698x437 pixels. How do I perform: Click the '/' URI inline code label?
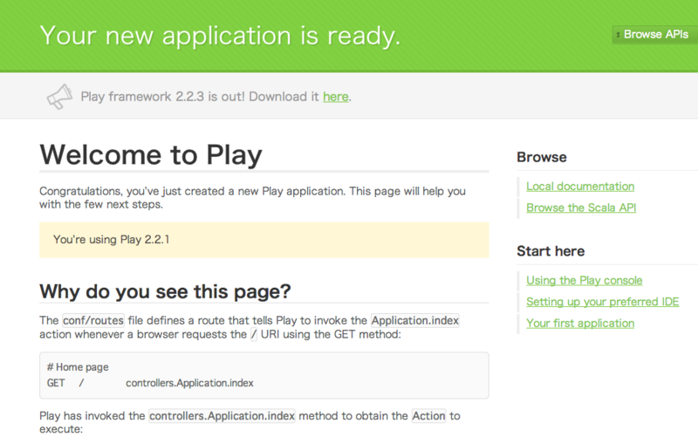pos(253,334)
